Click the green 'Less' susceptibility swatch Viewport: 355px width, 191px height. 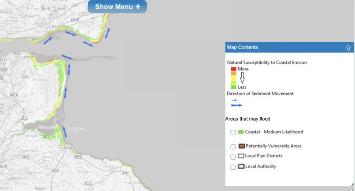(x=233, y=87)
